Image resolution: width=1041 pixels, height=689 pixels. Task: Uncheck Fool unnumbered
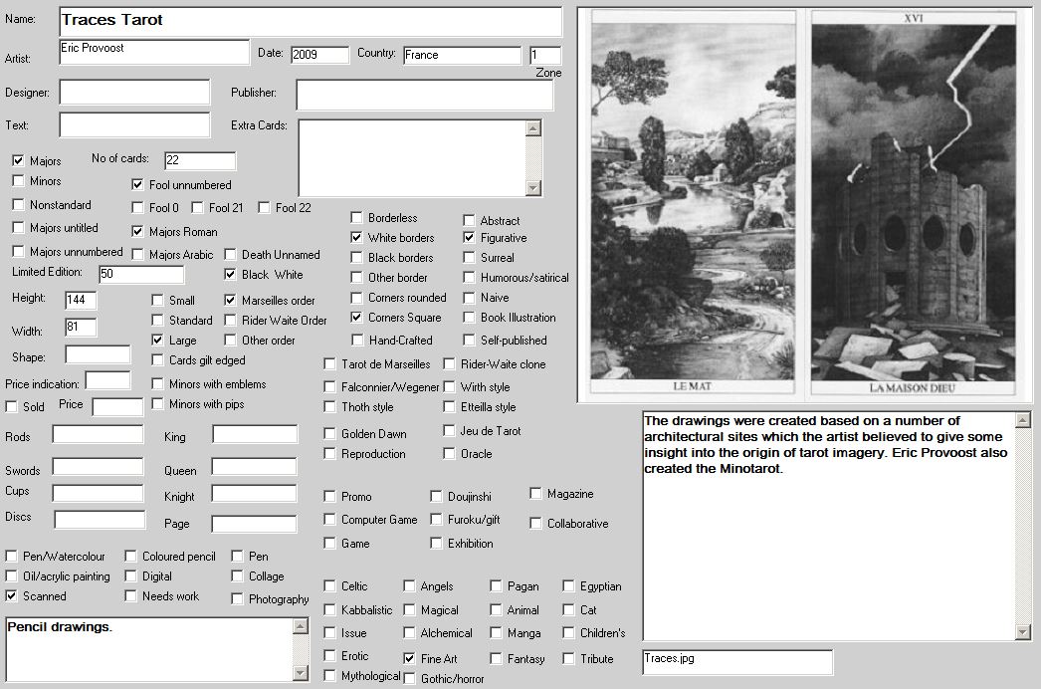(x=137, y=185)
